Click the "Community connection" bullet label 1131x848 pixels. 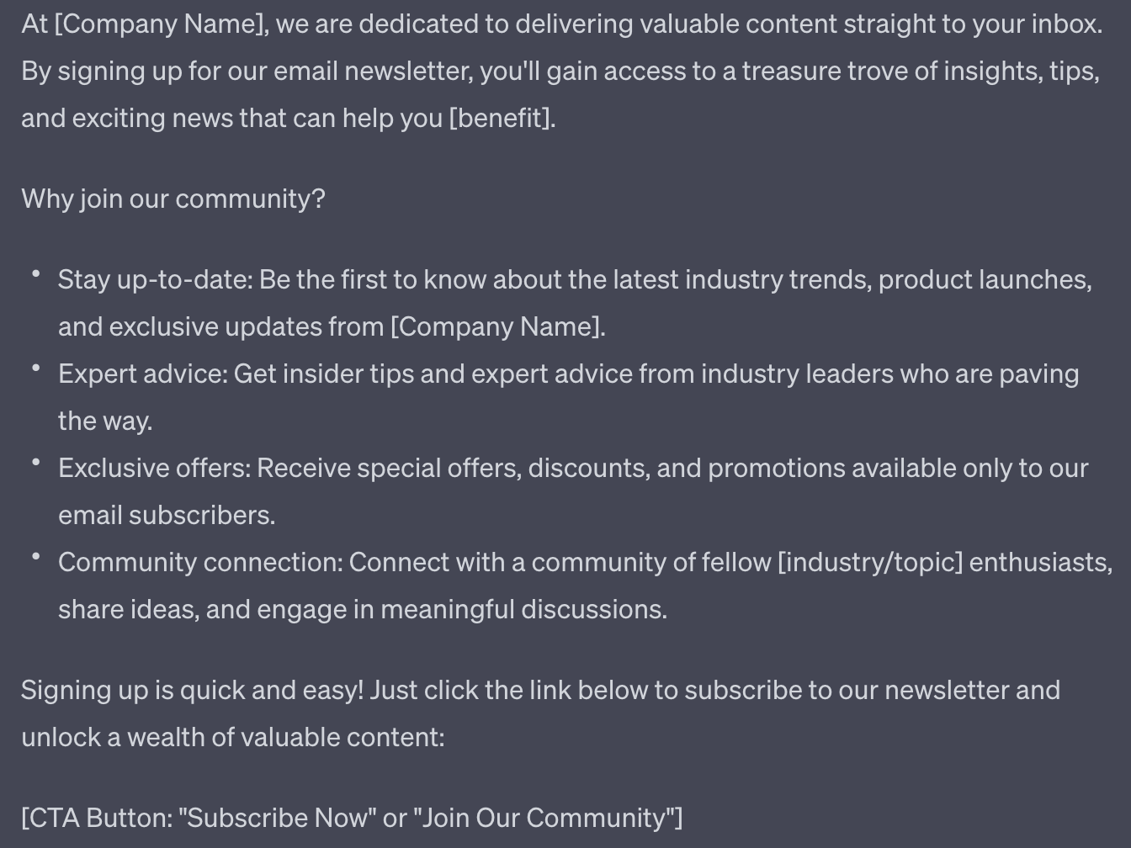(x=200, y=562)
